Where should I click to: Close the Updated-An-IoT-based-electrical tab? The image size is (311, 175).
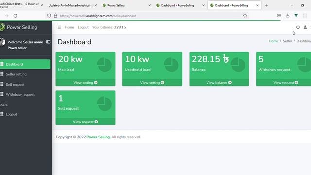96,5
